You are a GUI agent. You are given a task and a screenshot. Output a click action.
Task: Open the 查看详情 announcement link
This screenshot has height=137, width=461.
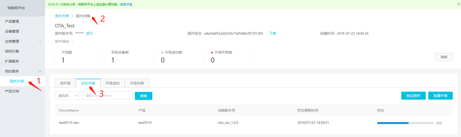tap(126, 4)
